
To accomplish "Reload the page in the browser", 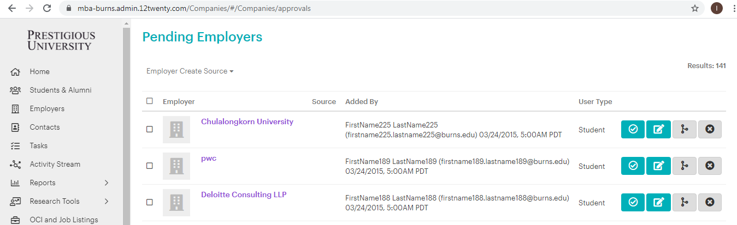I will click(47, 8).
